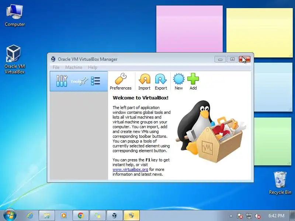Click the Show desktop strip

coord(292,215)
